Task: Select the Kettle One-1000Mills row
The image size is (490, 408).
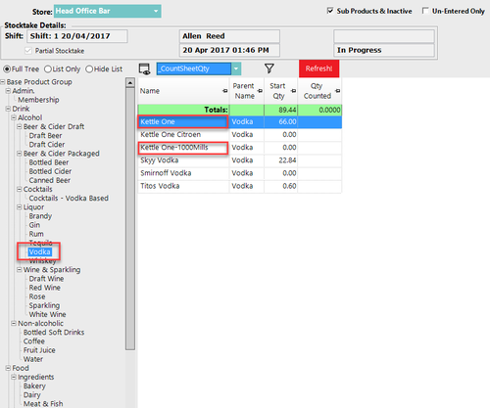Action: tap(240, 148)
